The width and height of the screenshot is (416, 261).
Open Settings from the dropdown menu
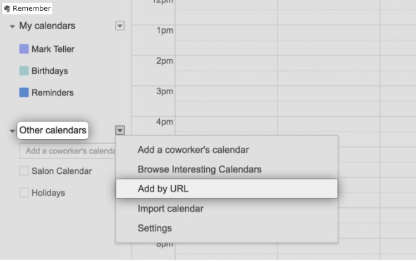click(x=154, y=228)
